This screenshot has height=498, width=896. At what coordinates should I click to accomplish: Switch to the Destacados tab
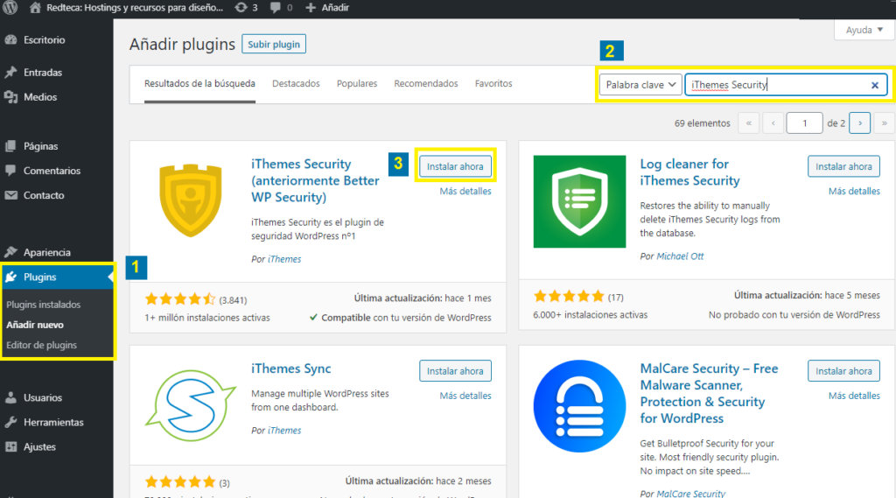point(296,83)
